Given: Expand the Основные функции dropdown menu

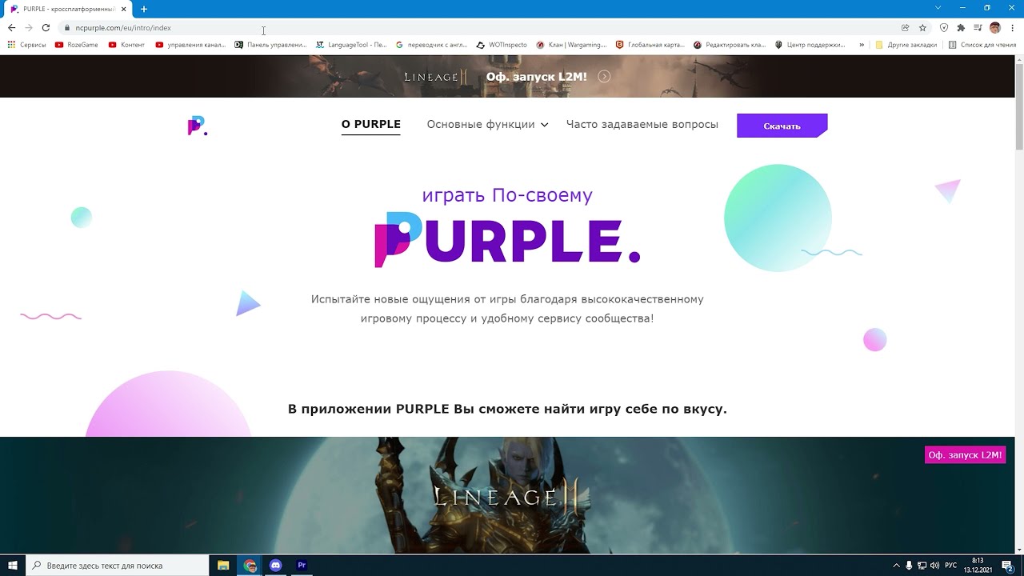Looking at the screenshot, I should click(x=487, y=125).
